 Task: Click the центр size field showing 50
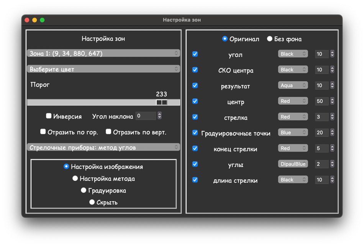(x=321, y=101)
